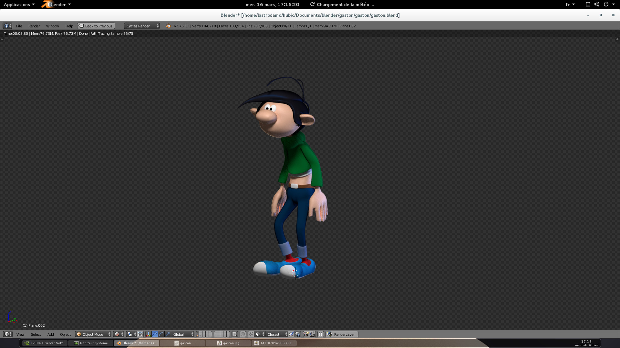Toggle lock camera and layers to scene
This screenshot has height=348, width=620.
click(235, 334)
